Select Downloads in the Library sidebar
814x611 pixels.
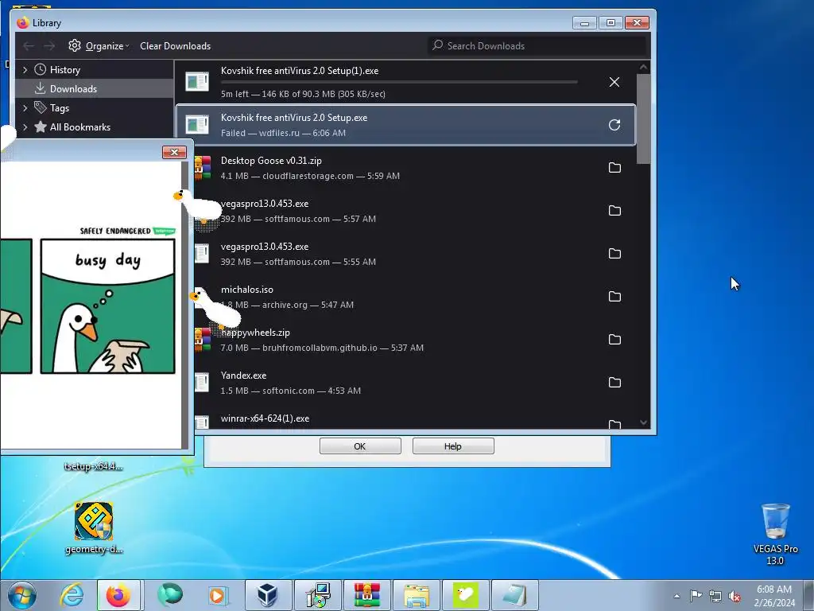[x=95, y=89]
